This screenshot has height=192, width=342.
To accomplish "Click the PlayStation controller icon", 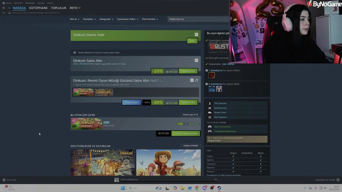I will [x=210, y=131].
